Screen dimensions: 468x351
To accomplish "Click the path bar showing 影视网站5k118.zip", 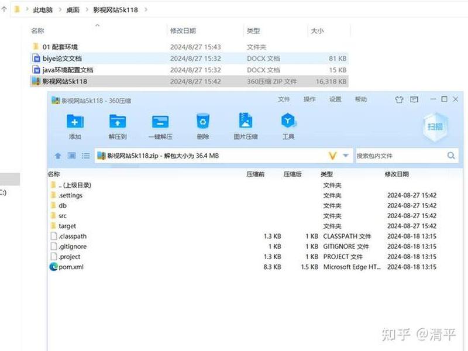I will pos(224,156).
